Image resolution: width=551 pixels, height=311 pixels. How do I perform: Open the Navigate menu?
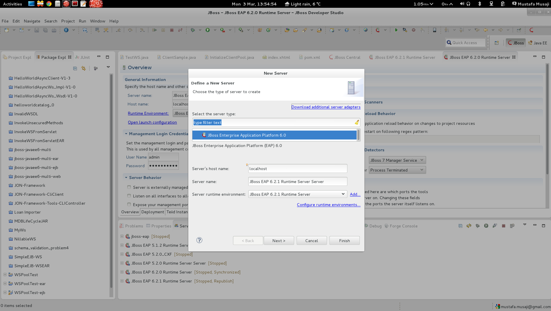(x=32, y=21)
